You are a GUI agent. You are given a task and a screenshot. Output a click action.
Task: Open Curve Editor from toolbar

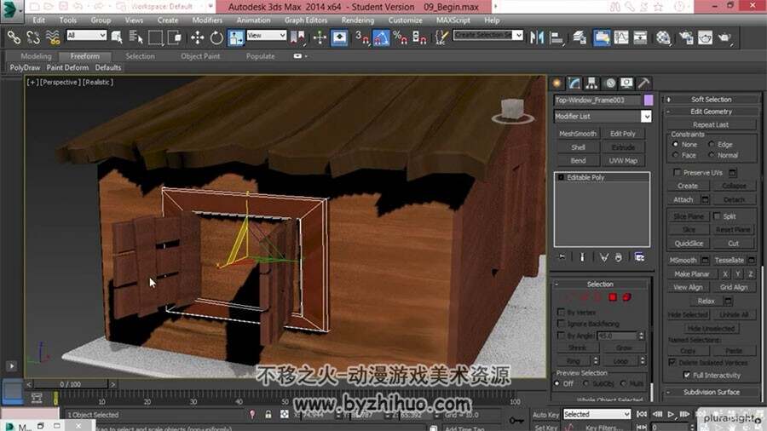coord(621,37)
